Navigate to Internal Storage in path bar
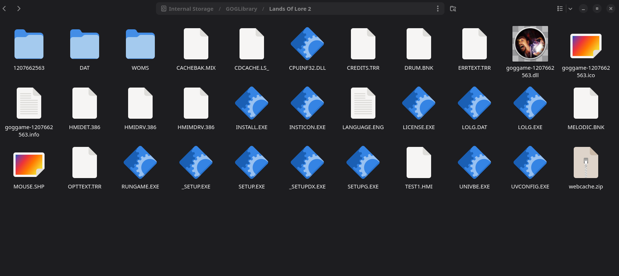This screenshot has width=619, height=276. 187,9
